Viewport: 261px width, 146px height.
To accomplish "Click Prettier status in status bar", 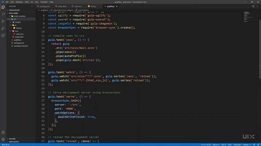I will point(247,145).
